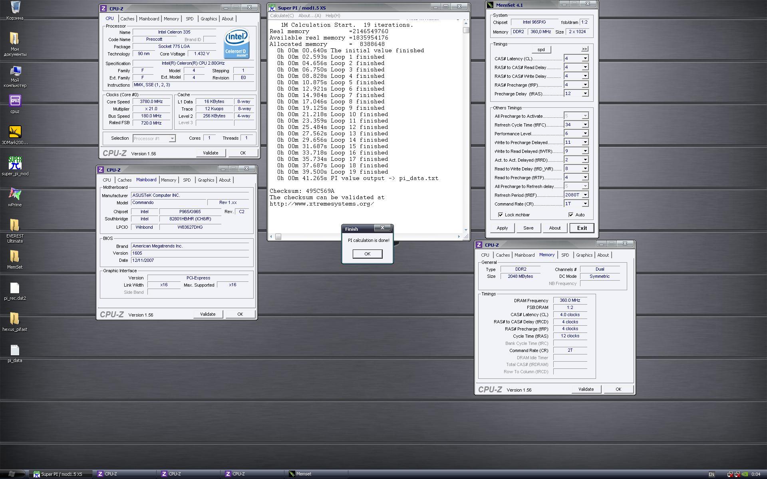Click Validate in CPU-Z Mainboard window
This screenshot has height=479, width=767.
(x=208, y=314)
